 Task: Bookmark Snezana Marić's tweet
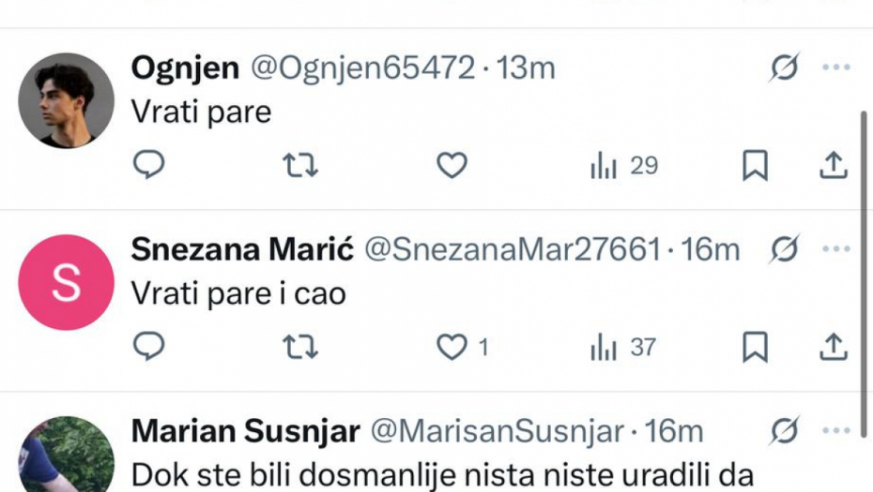pyautogui.click(x=755, y=348)
